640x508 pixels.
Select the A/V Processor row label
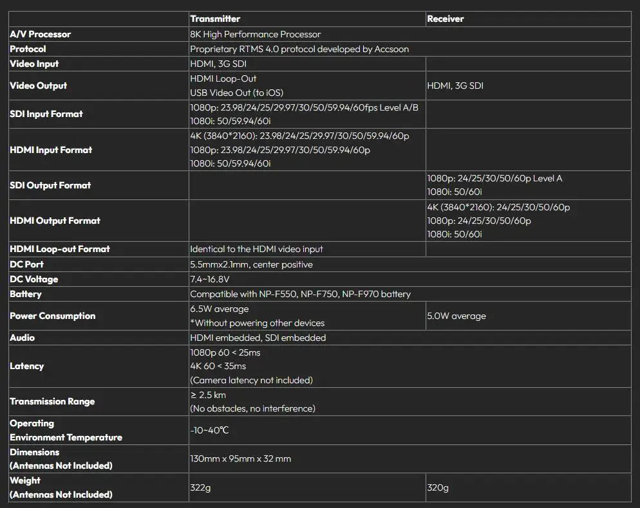(41, 34)
